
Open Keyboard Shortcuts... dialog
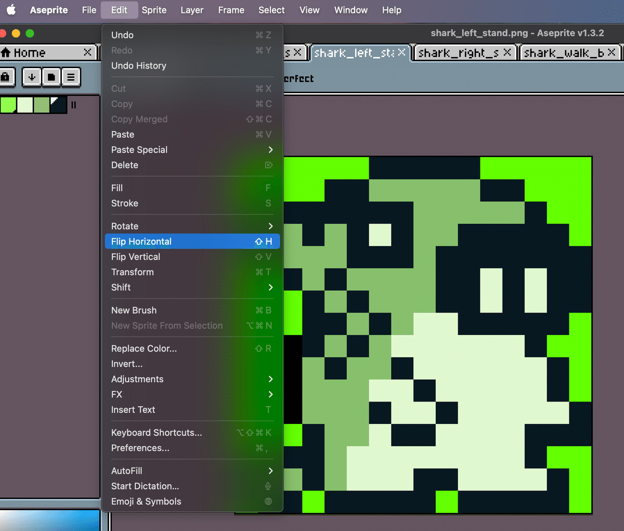[x=192, y=433]
